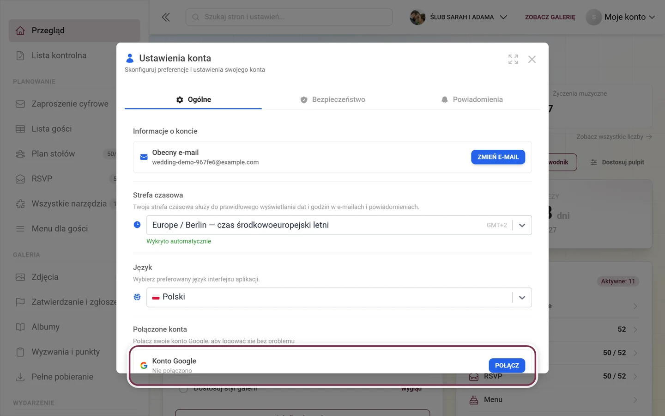Image resolution: width=665 pixels, height=416 pixels.
Task: Click the Wszystkie narzędzia puzzle icon
Action: pyautogui.click(x=20, y=204)
